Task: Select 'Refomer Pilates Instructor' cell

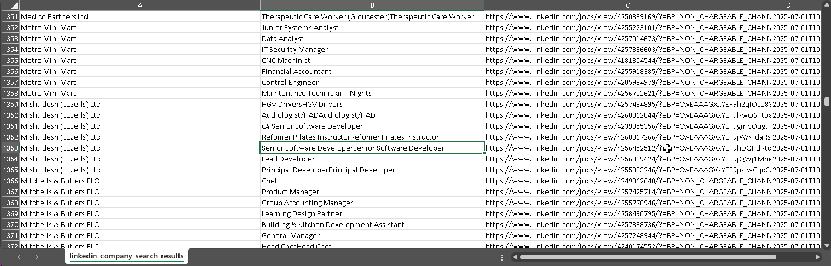Action: tap(372, 137)
